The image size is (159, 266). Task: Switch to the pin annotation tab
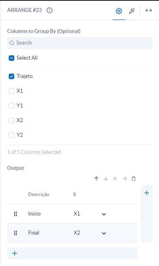pyautogui.click(x=132, y=11)
